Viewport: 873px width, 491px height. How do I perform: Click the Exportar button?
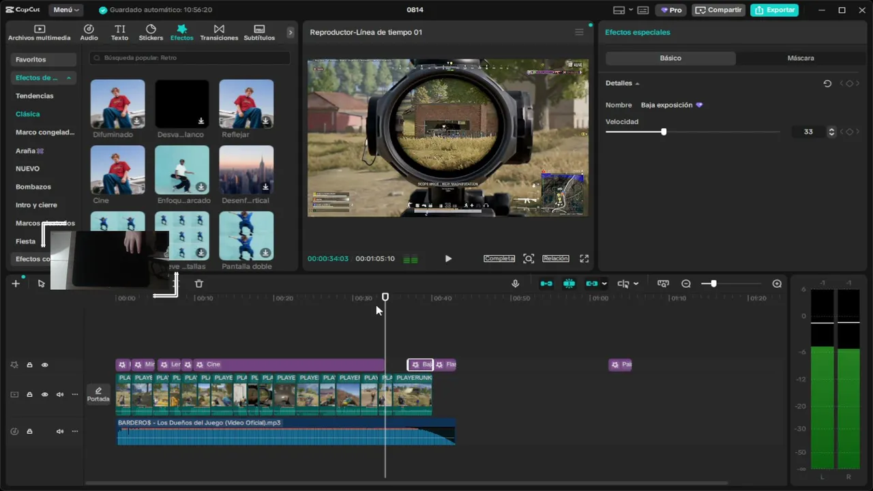pyautogui.click(x=775, y=10)
